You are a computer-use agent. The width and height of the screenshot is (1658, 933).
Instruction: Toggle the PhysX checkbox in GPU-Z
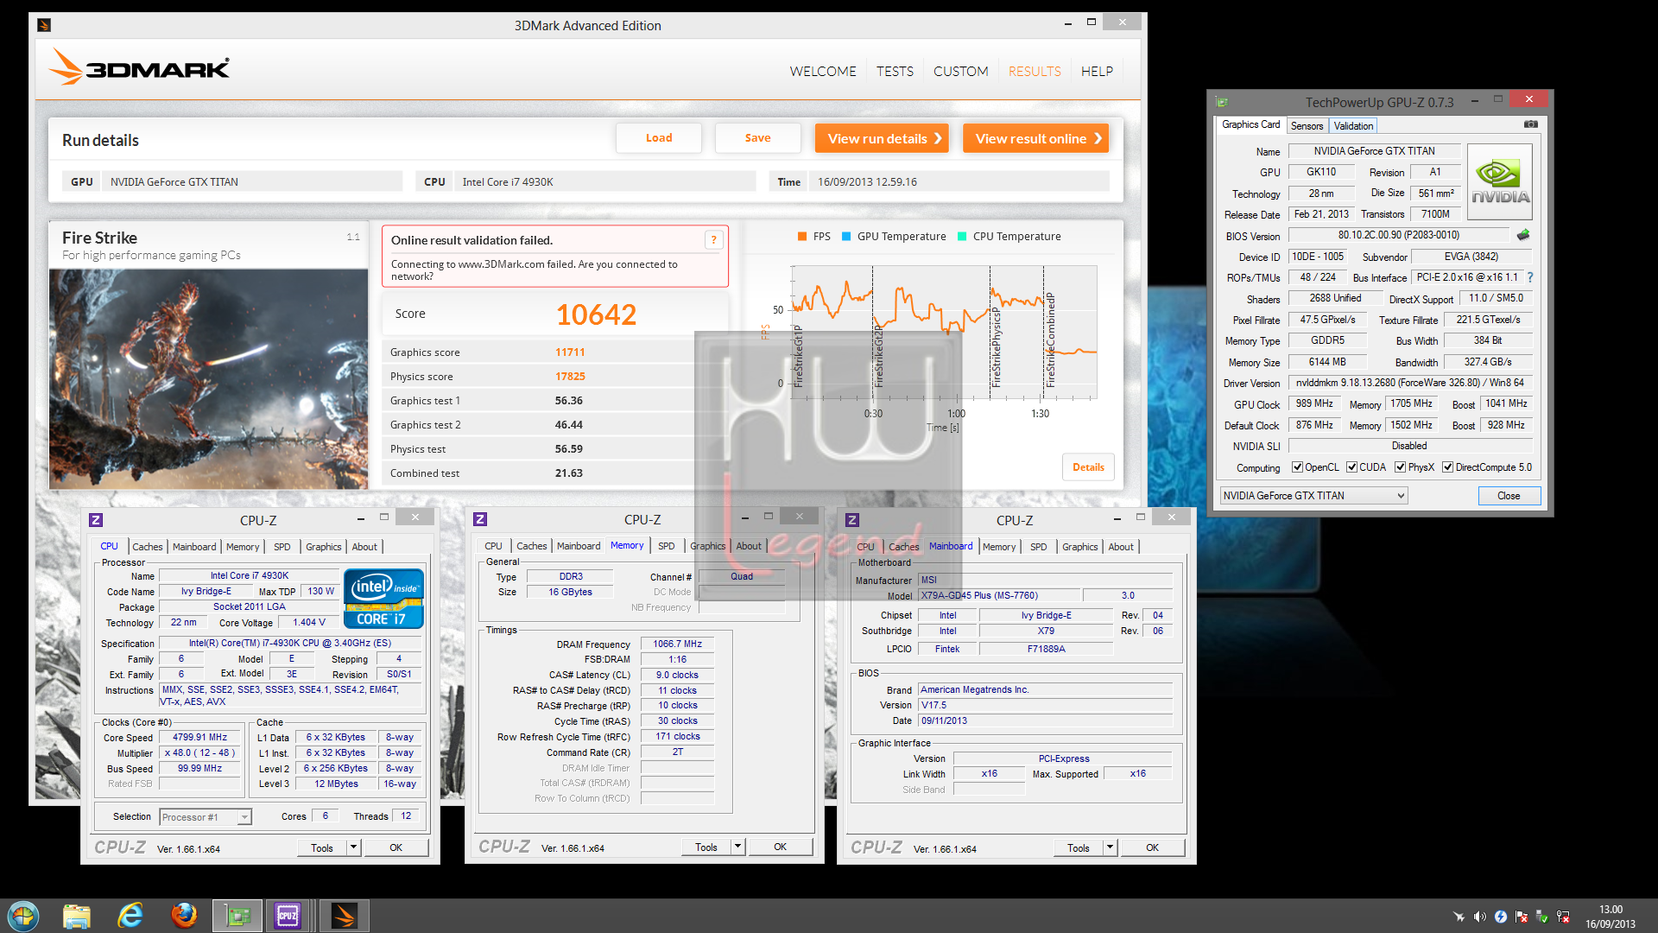click(1400, 467)
